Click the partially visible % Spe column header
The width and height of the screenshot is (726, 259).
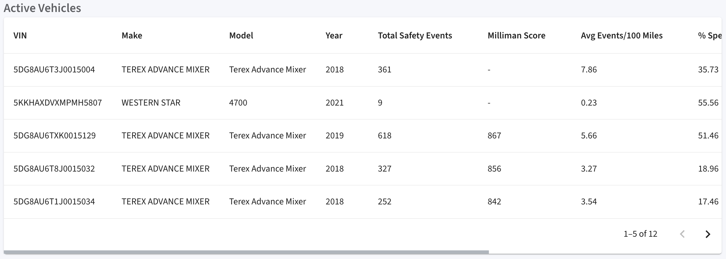[710, 36]
